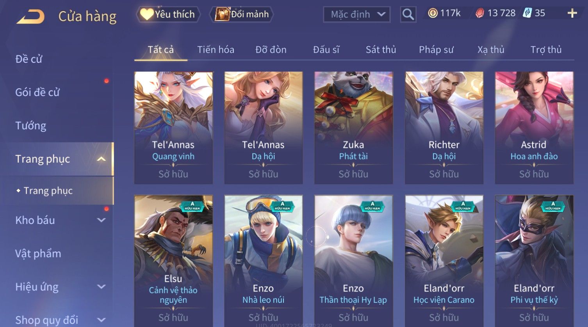Open Enzo Nhà leo núi skin card

coord(264,261)
